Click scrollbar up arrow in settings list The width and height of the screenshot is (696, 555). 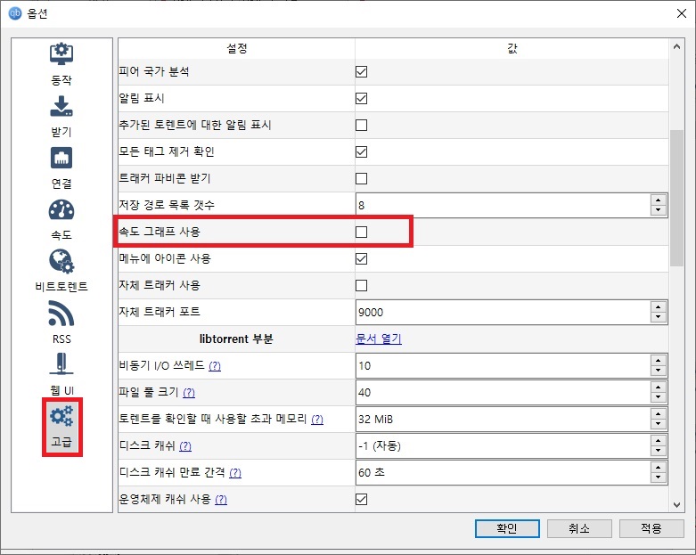click(676, 46)
